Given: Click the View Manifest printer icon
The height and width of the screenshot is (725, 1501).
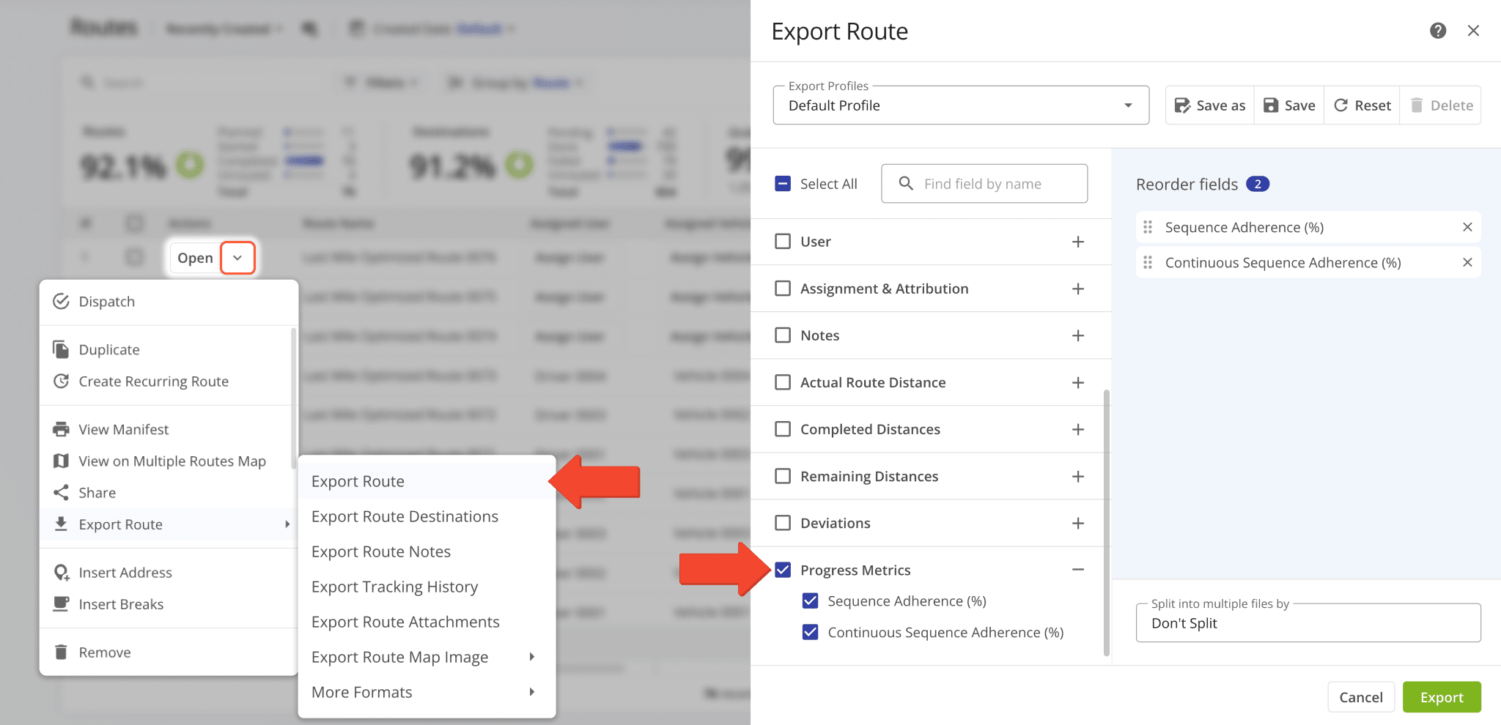Looking at the screenshot, I should pyautogui.click(x=62, y=428).
